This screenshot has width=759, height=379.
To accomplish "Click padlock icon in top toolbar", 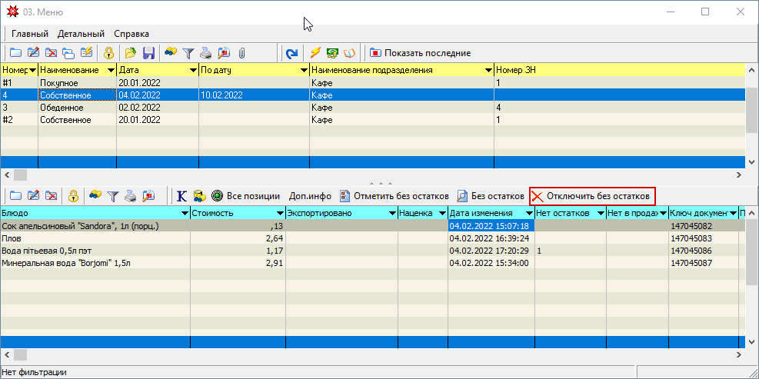I will (x=108, y=53).
